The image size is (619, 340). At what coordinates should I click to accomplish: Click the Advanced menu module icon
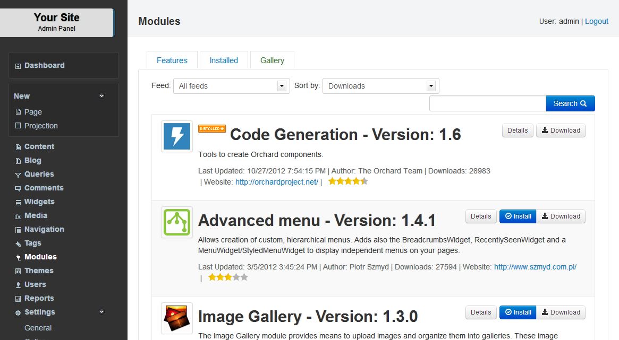176,222
